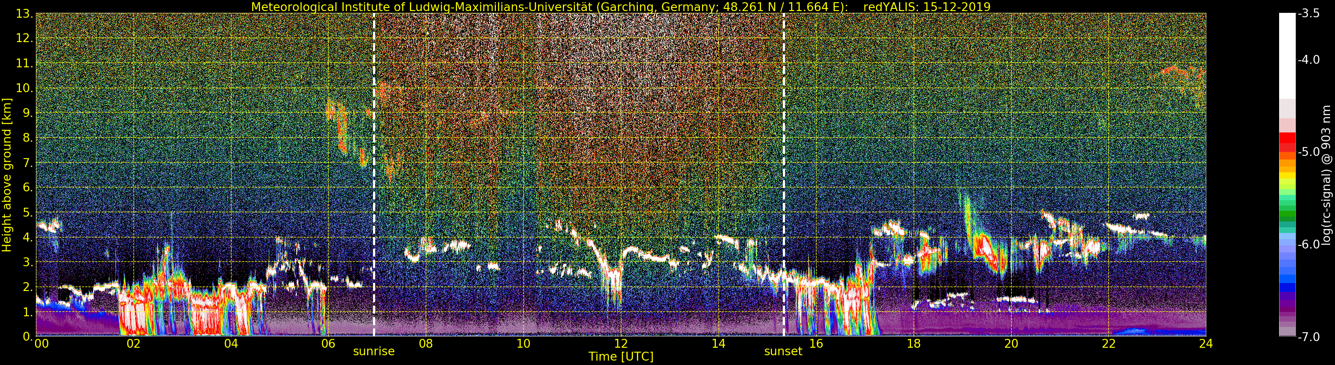Click the '06' time axis tick label
Viewport: 1335px width, 365px height.
coord(328,343)
